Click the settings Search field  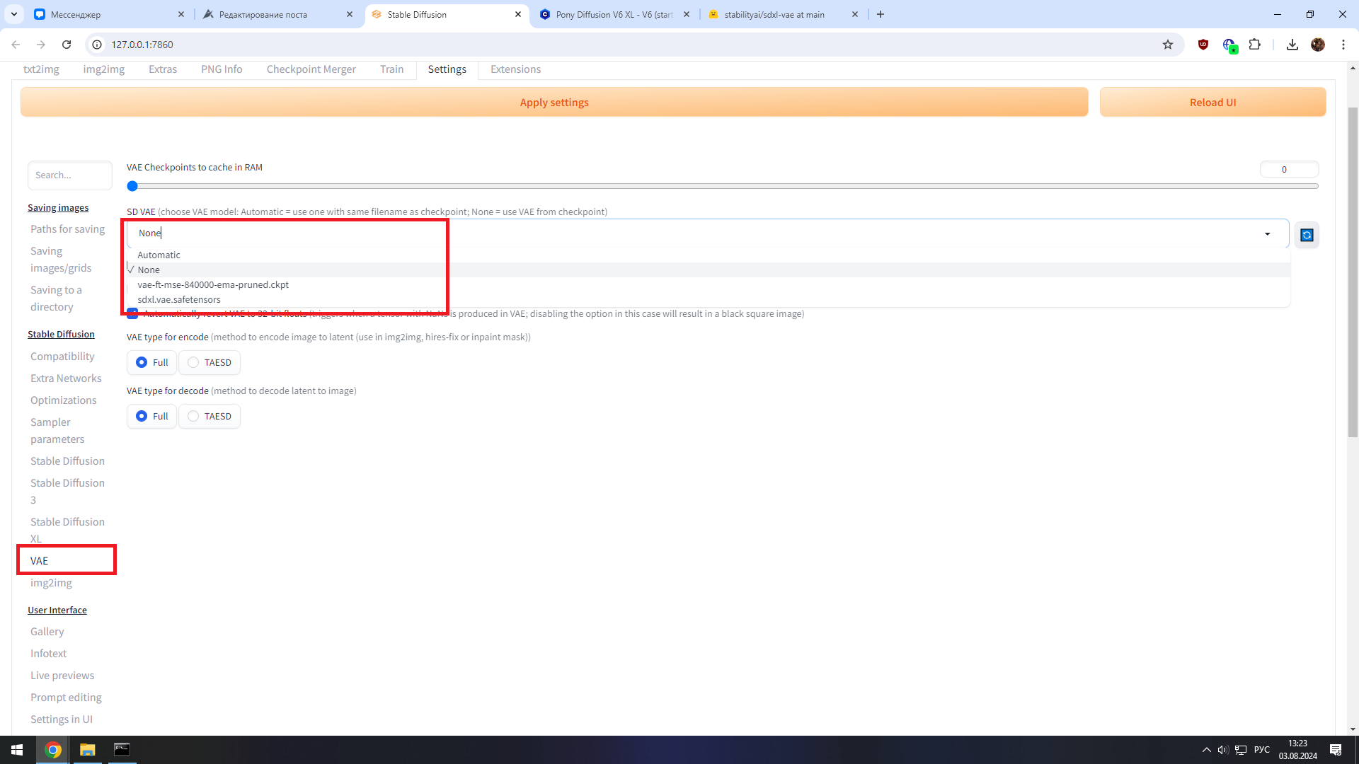[69, 175]
